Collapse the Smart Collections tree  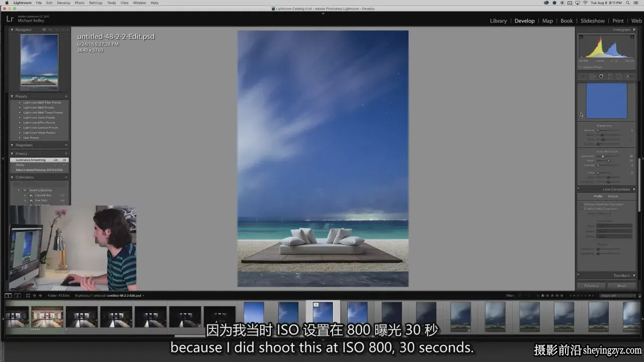pyautogui.click(x=20, y=190)
